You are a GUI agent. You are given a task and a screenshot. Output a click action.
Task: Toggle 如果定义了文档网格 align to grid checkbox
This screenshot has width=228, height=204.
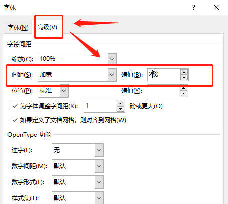pyautogui.click(x=15, y=120)
